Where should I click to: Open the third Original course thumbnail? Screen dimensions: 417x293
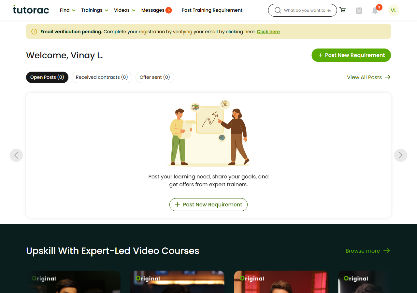pos(281,282)
